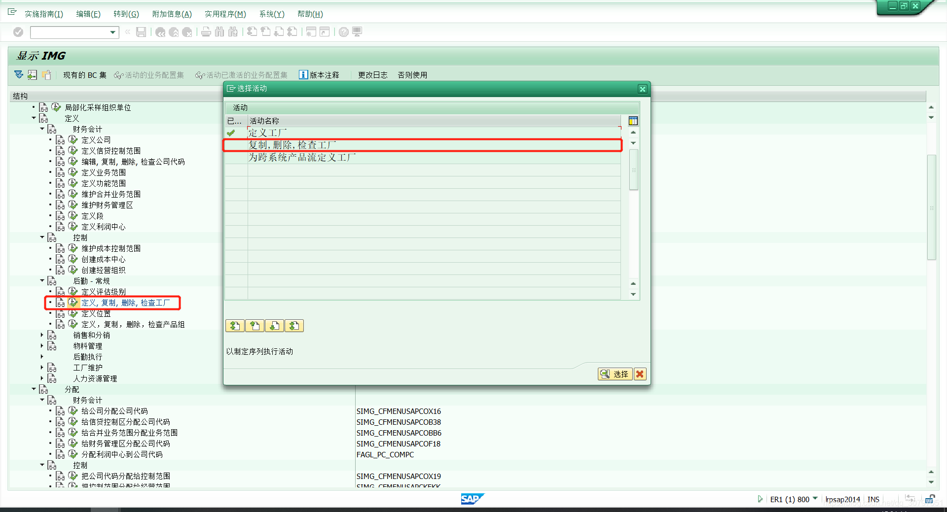947x512 pixels.
Task: Click the green Enter checkmark icon
Action: (18, 32)
